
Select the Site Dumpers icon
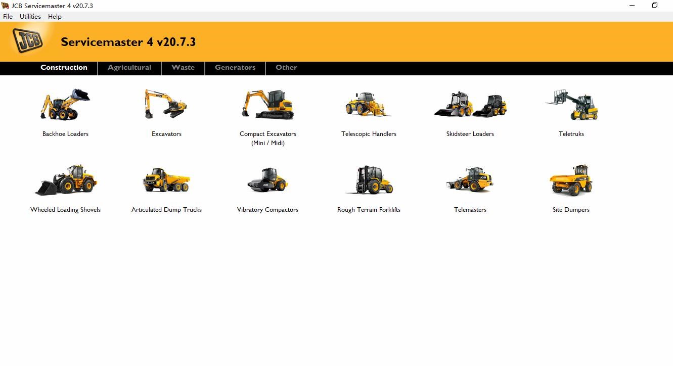coord(571,179)
